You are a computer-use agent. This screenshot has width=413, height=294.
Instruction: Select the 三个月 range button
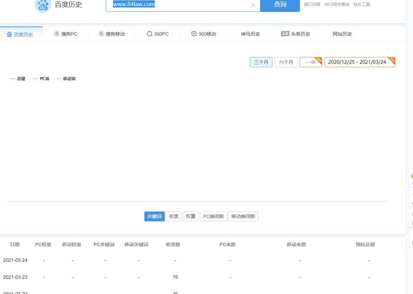261,62
